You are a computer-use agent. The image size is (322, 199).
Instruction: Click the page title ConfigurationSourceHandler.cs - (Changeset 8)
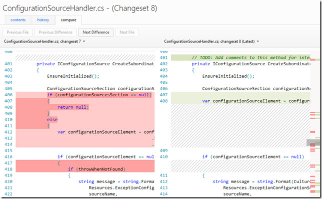point(79,8)
